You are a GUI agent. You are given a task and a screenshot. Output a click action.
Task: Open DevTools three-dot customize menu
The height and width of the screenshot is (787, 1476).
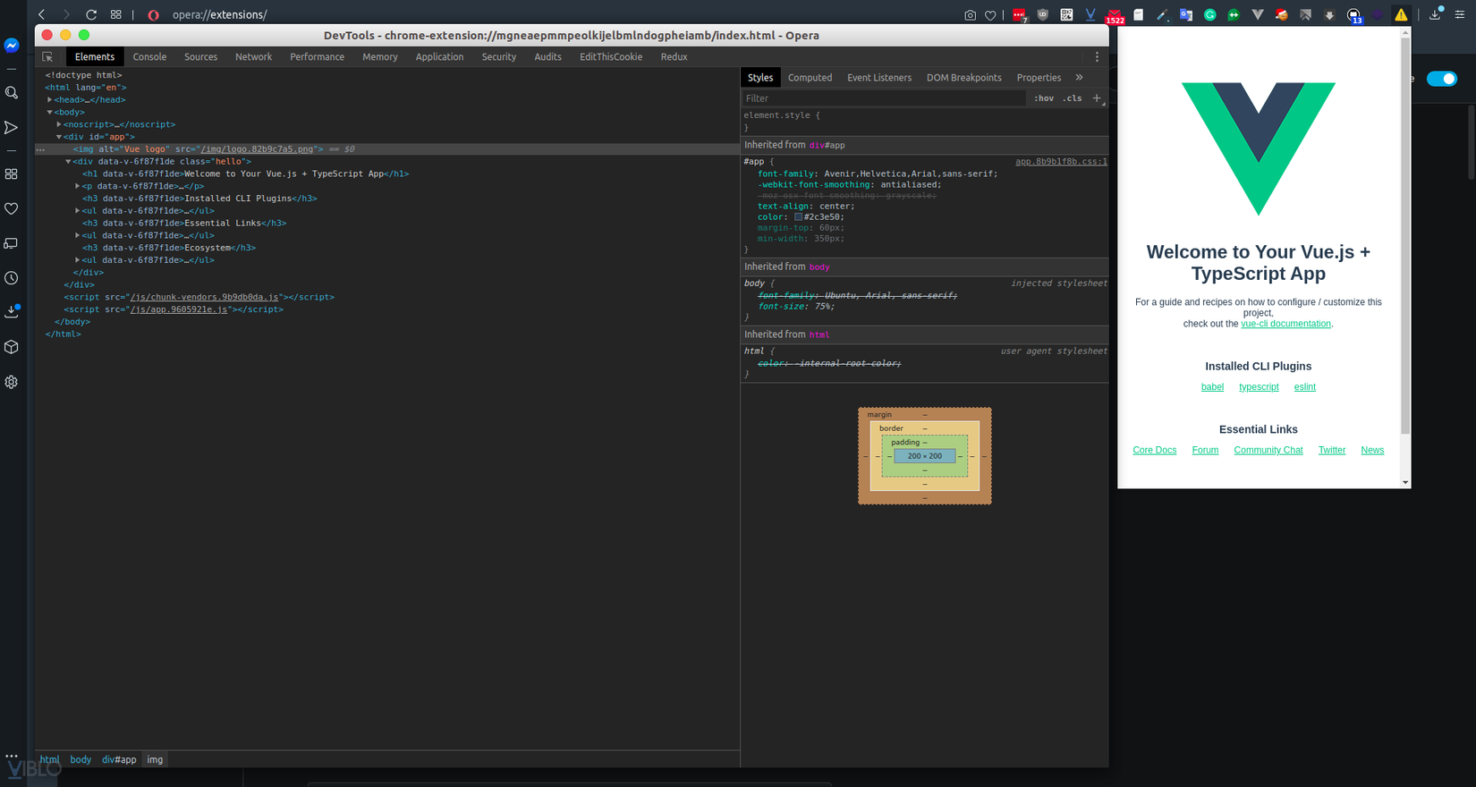(1097, 56)
